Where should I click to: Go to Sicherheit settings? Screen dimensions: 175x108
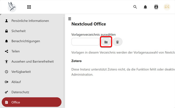click(32, 31)
